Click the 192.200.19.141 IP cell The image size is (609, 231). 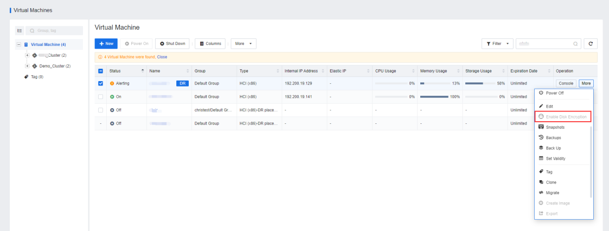pos(298,96)
